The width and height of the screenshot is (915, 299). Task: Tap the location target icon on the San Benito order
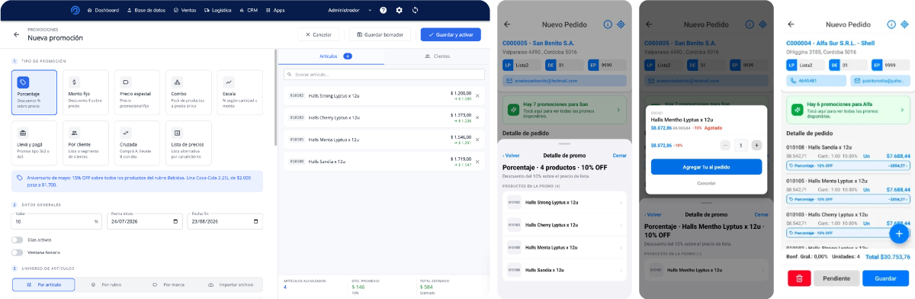621,24
